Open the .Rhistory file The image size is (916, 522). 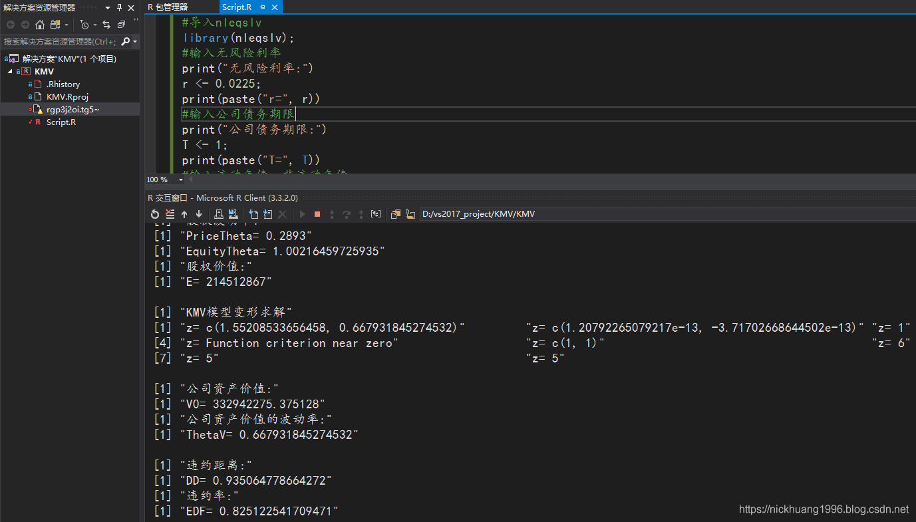63,84
